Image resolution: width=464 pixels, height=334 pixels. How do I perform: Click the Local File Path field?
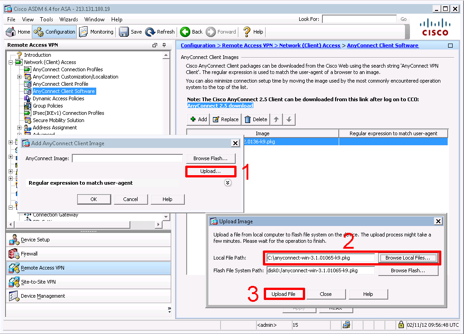pos(321,258)
